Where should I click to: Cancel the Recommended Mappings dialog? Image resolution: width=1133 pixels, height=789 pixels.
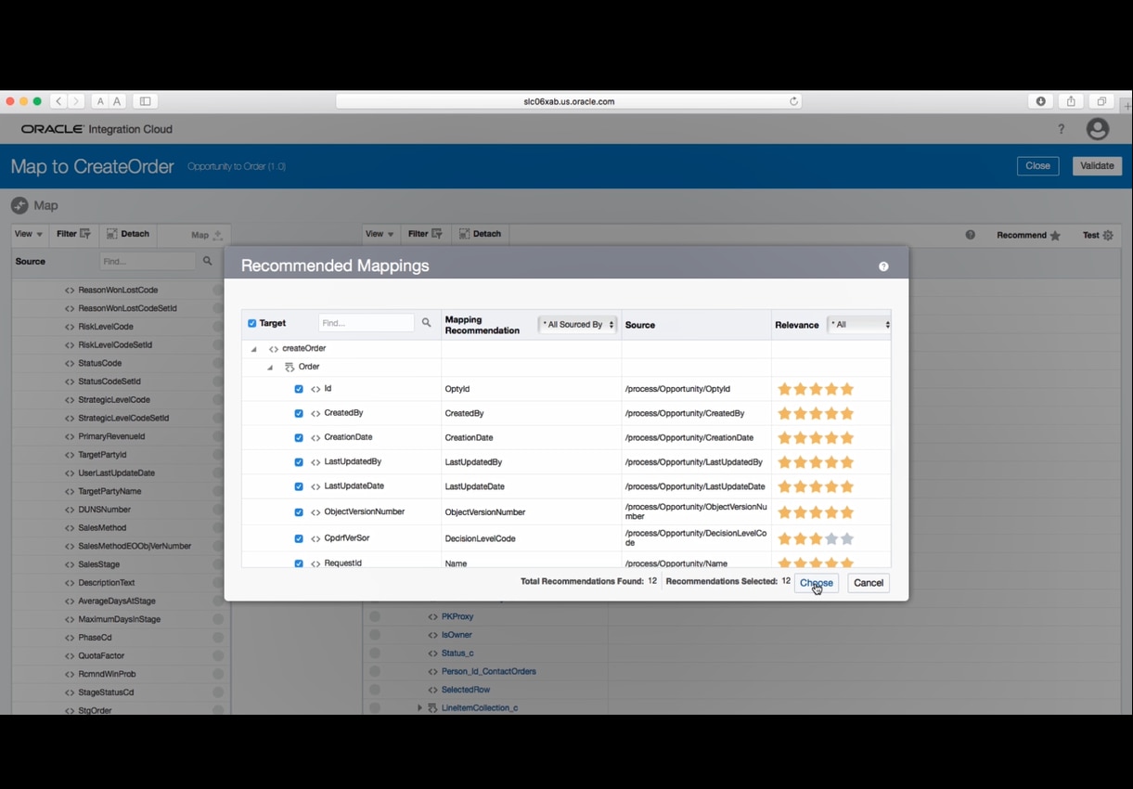[869, 583]
